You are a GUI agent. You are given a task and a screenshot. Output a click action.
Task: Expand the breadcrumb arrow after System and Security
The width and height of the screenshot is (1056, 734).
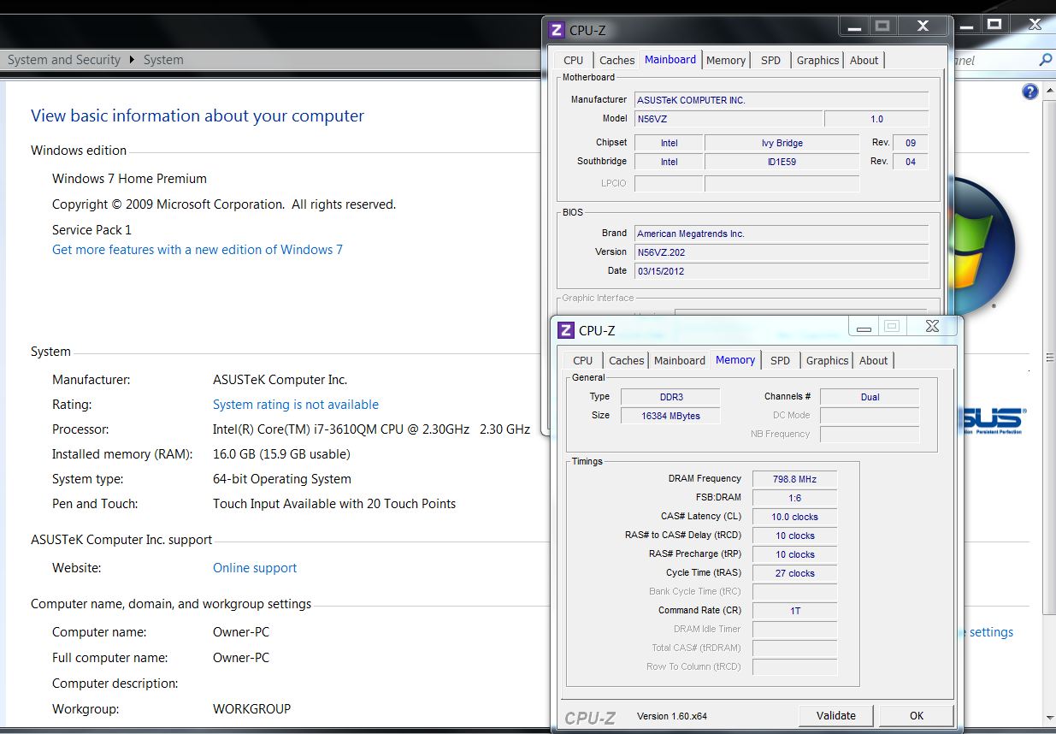(133, 60)
